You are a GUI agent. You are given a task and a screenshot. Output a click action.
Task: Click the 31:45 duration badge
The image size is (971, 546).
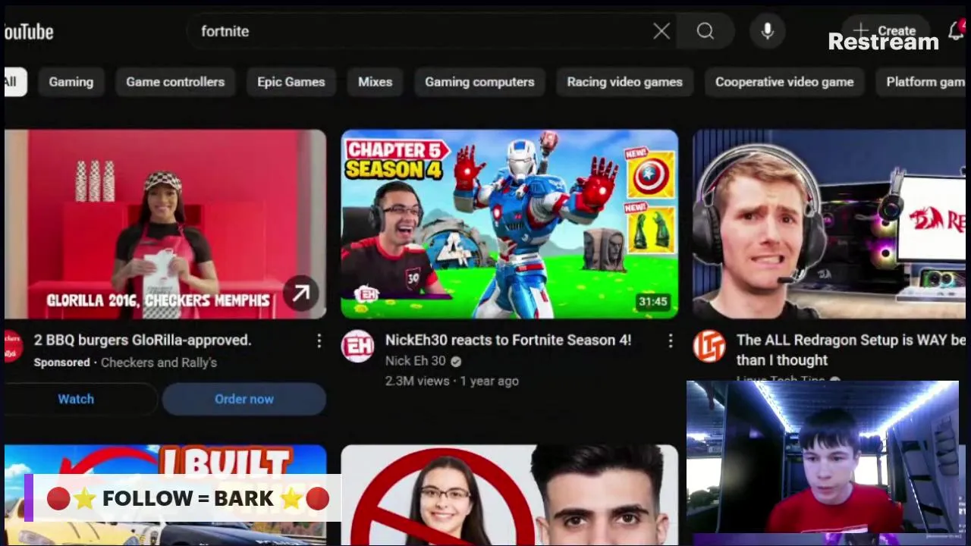[x=653, y=302]
